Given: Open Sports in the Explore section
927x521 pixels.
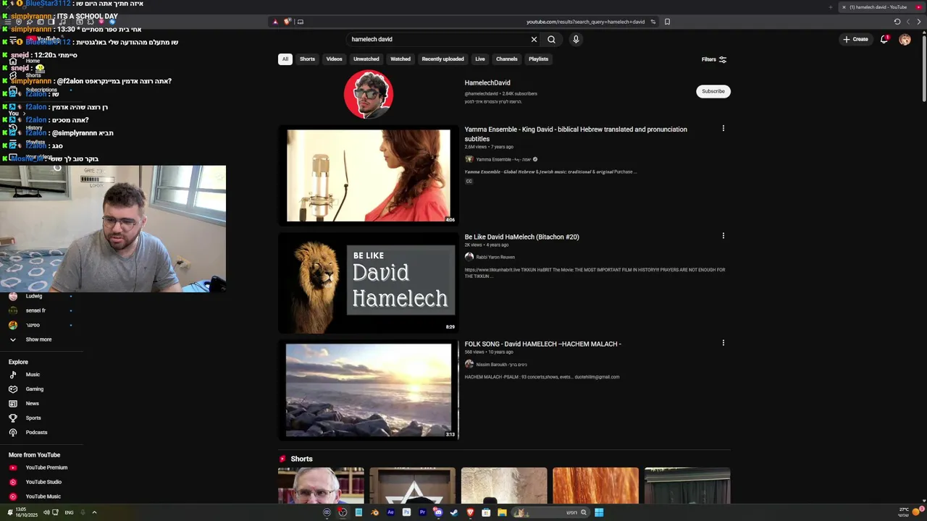Looking at the screenshot, I should (33, 418).
